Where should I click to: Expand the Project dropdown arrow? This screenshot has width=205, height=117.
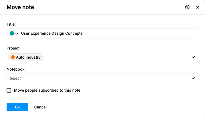[193, 57]
